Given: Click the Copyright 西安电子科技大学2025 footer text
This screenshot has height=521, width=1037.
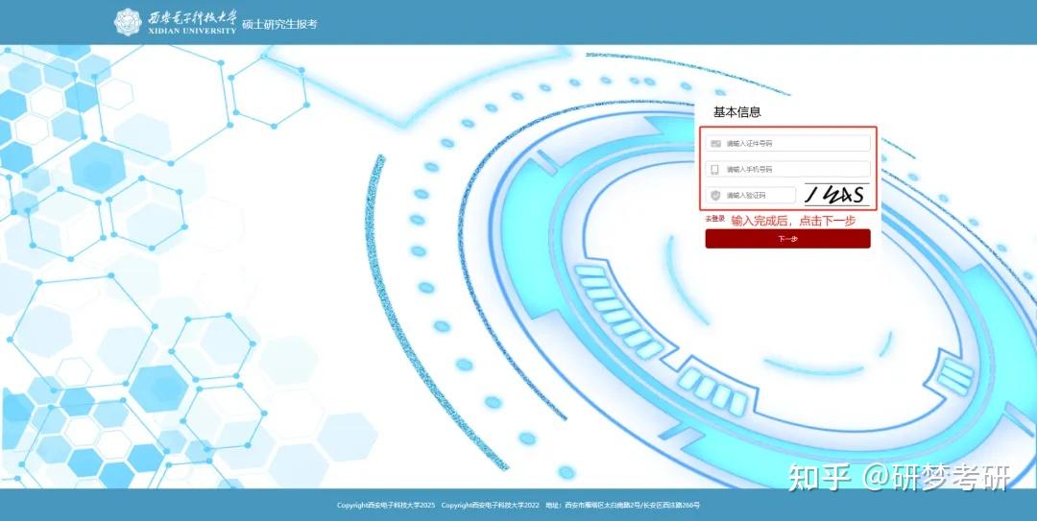Looking at the screenshot, I should [x=386, y=505].
